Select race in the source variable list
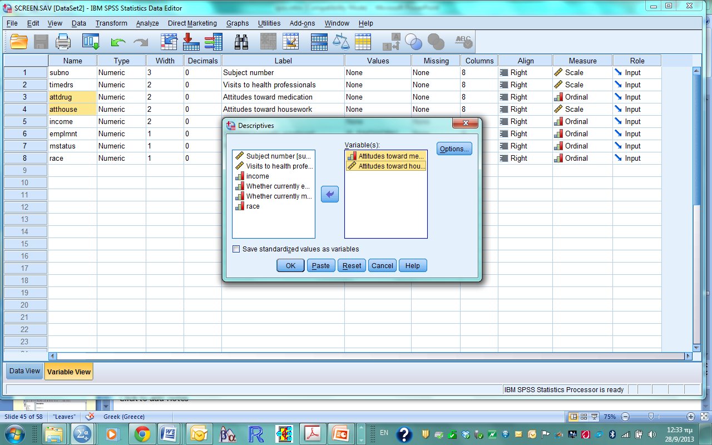Image resolution: width=712 pixels, height=445 pixels. 274,206
